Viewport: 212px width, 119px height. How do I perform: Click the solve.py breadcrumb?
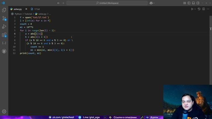point(42,14)
